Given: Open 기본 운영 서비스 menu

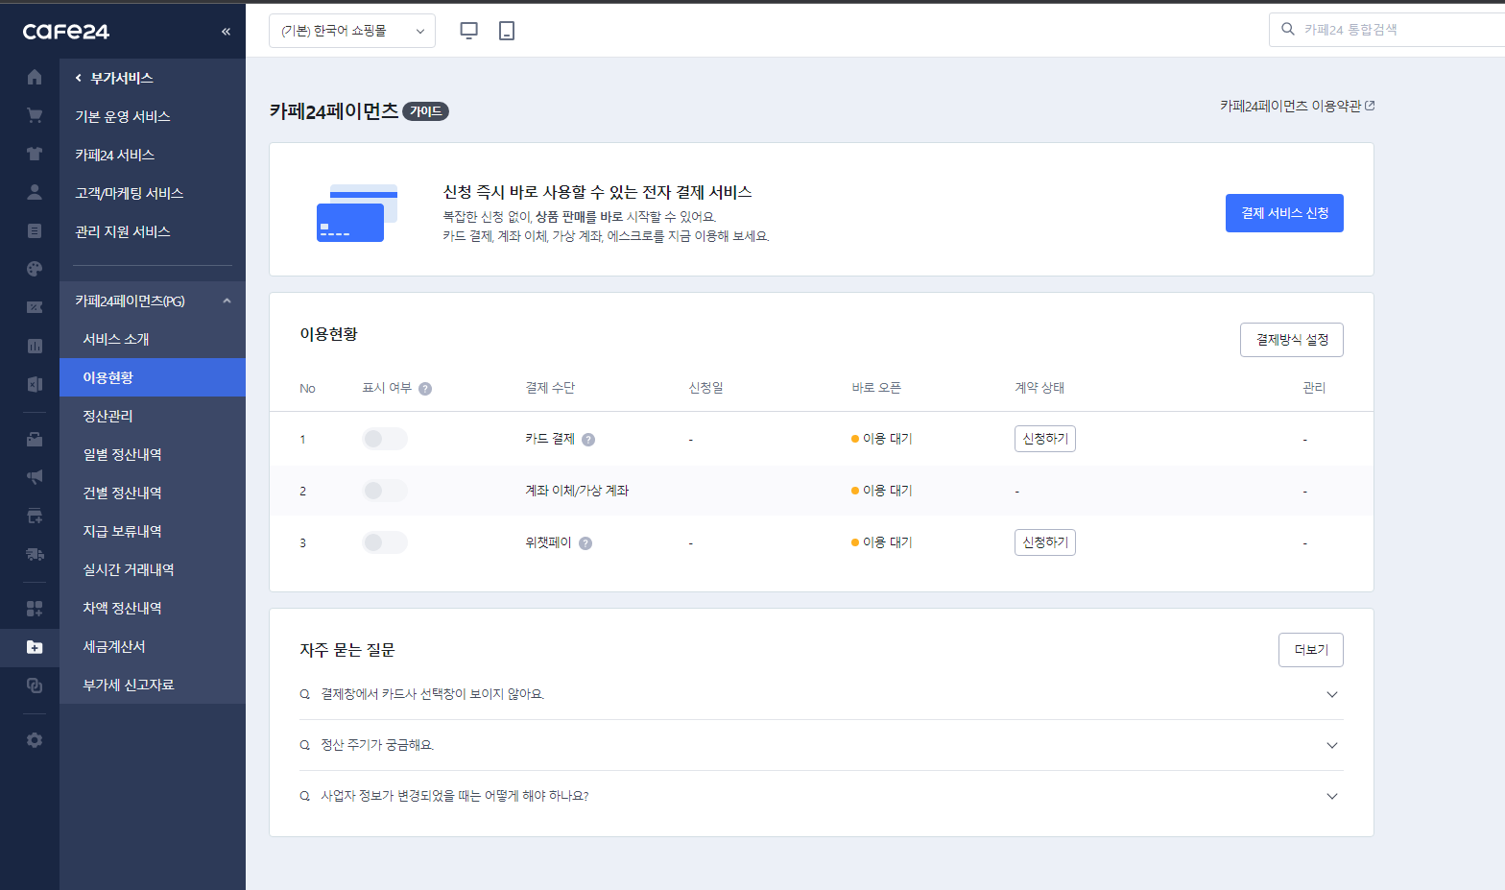Looking at the screenshot, I should tap(123, 116).
